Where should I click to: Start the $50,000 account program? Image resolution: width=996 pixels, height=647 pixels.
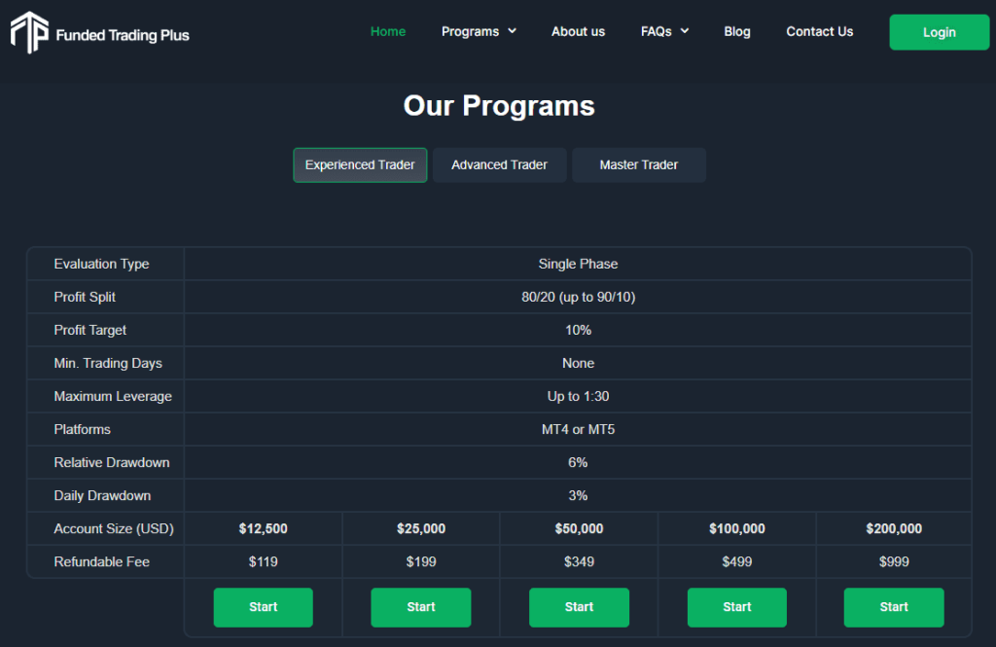pyautogui.click(x=580, y=607)
